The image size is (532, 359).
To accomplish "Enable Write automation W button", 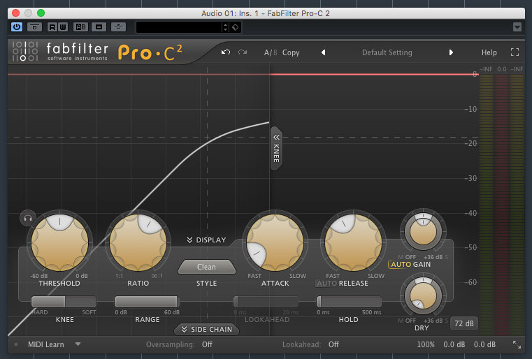I will point(63,27).
